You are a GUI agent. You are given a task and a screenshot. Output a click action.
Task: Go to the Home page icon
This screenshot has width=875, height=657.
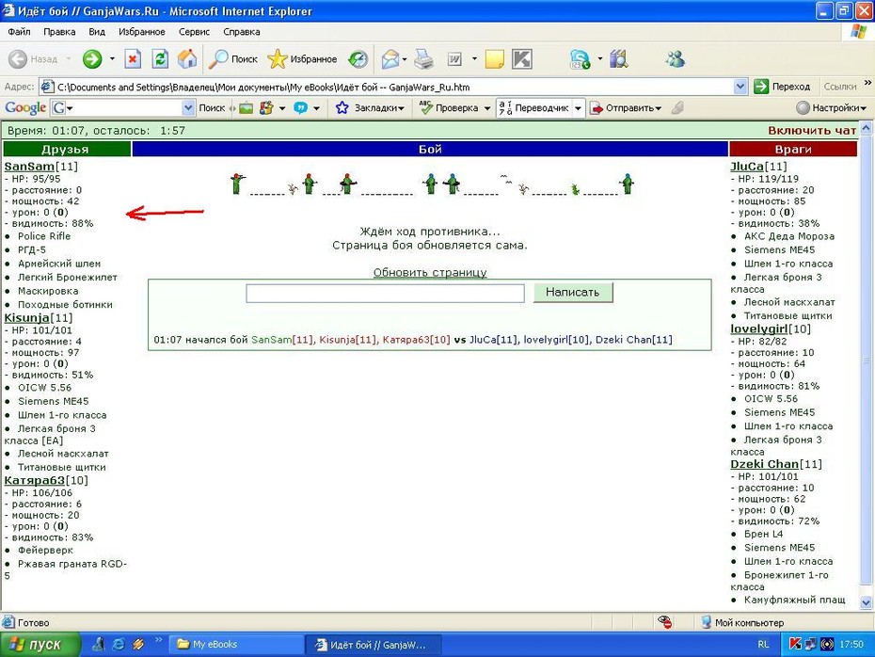pyautogui.click(x=187, y=58)
